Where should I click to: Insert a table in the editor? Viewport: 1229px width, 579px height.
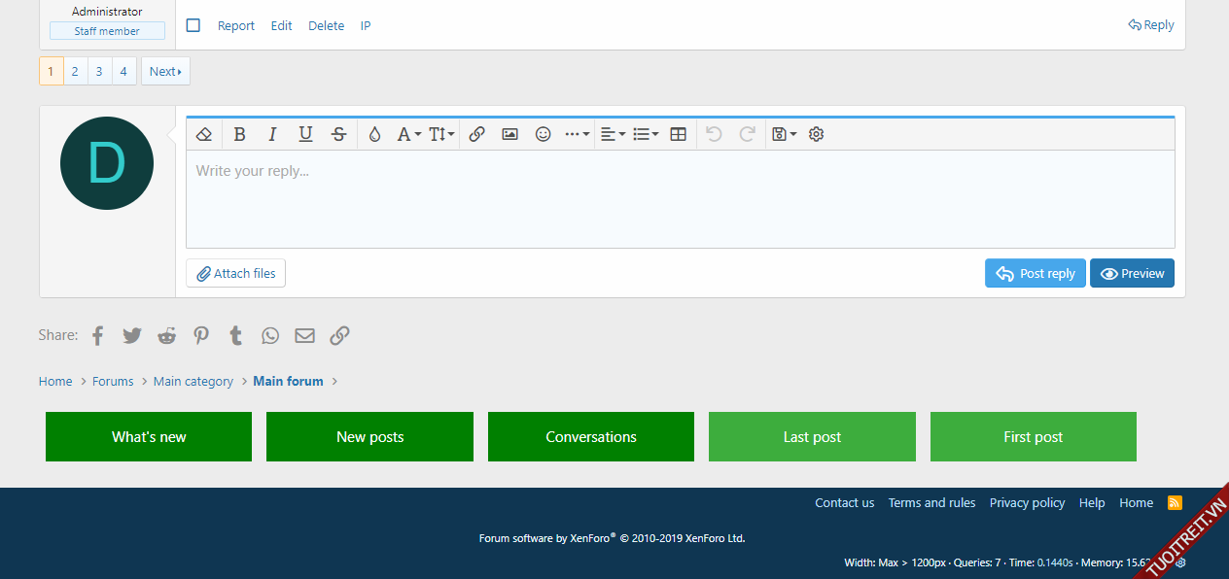pyautogui.click(x=679, y=134)
